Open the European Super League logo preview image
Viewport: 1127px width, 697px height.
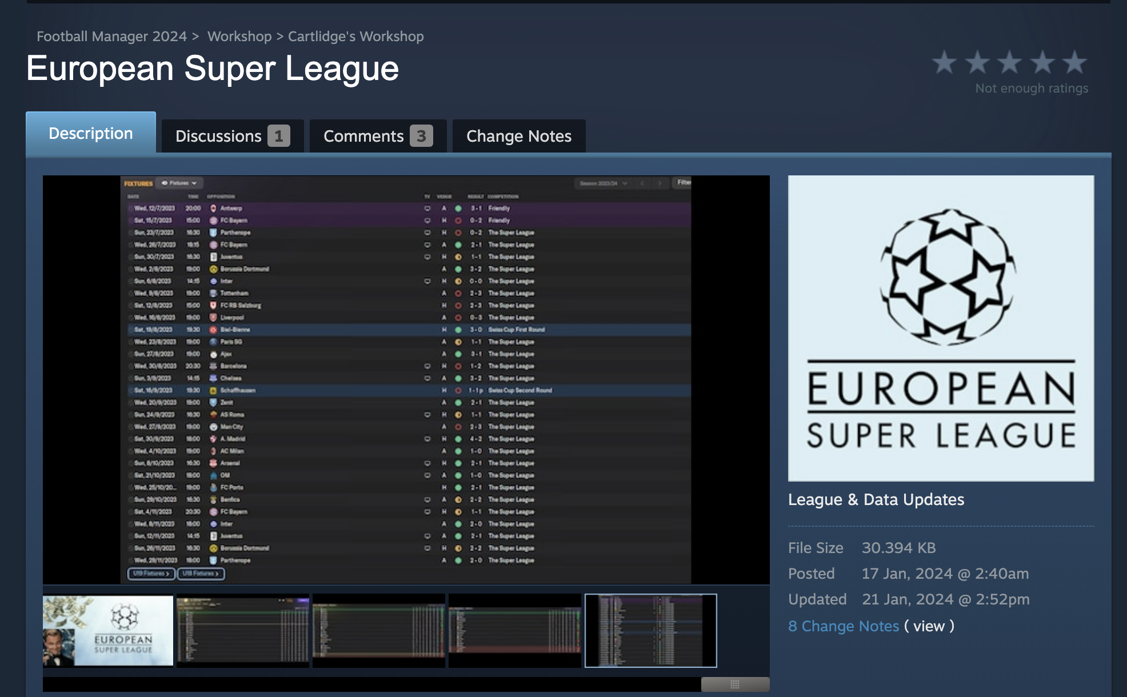pos(941,328)
